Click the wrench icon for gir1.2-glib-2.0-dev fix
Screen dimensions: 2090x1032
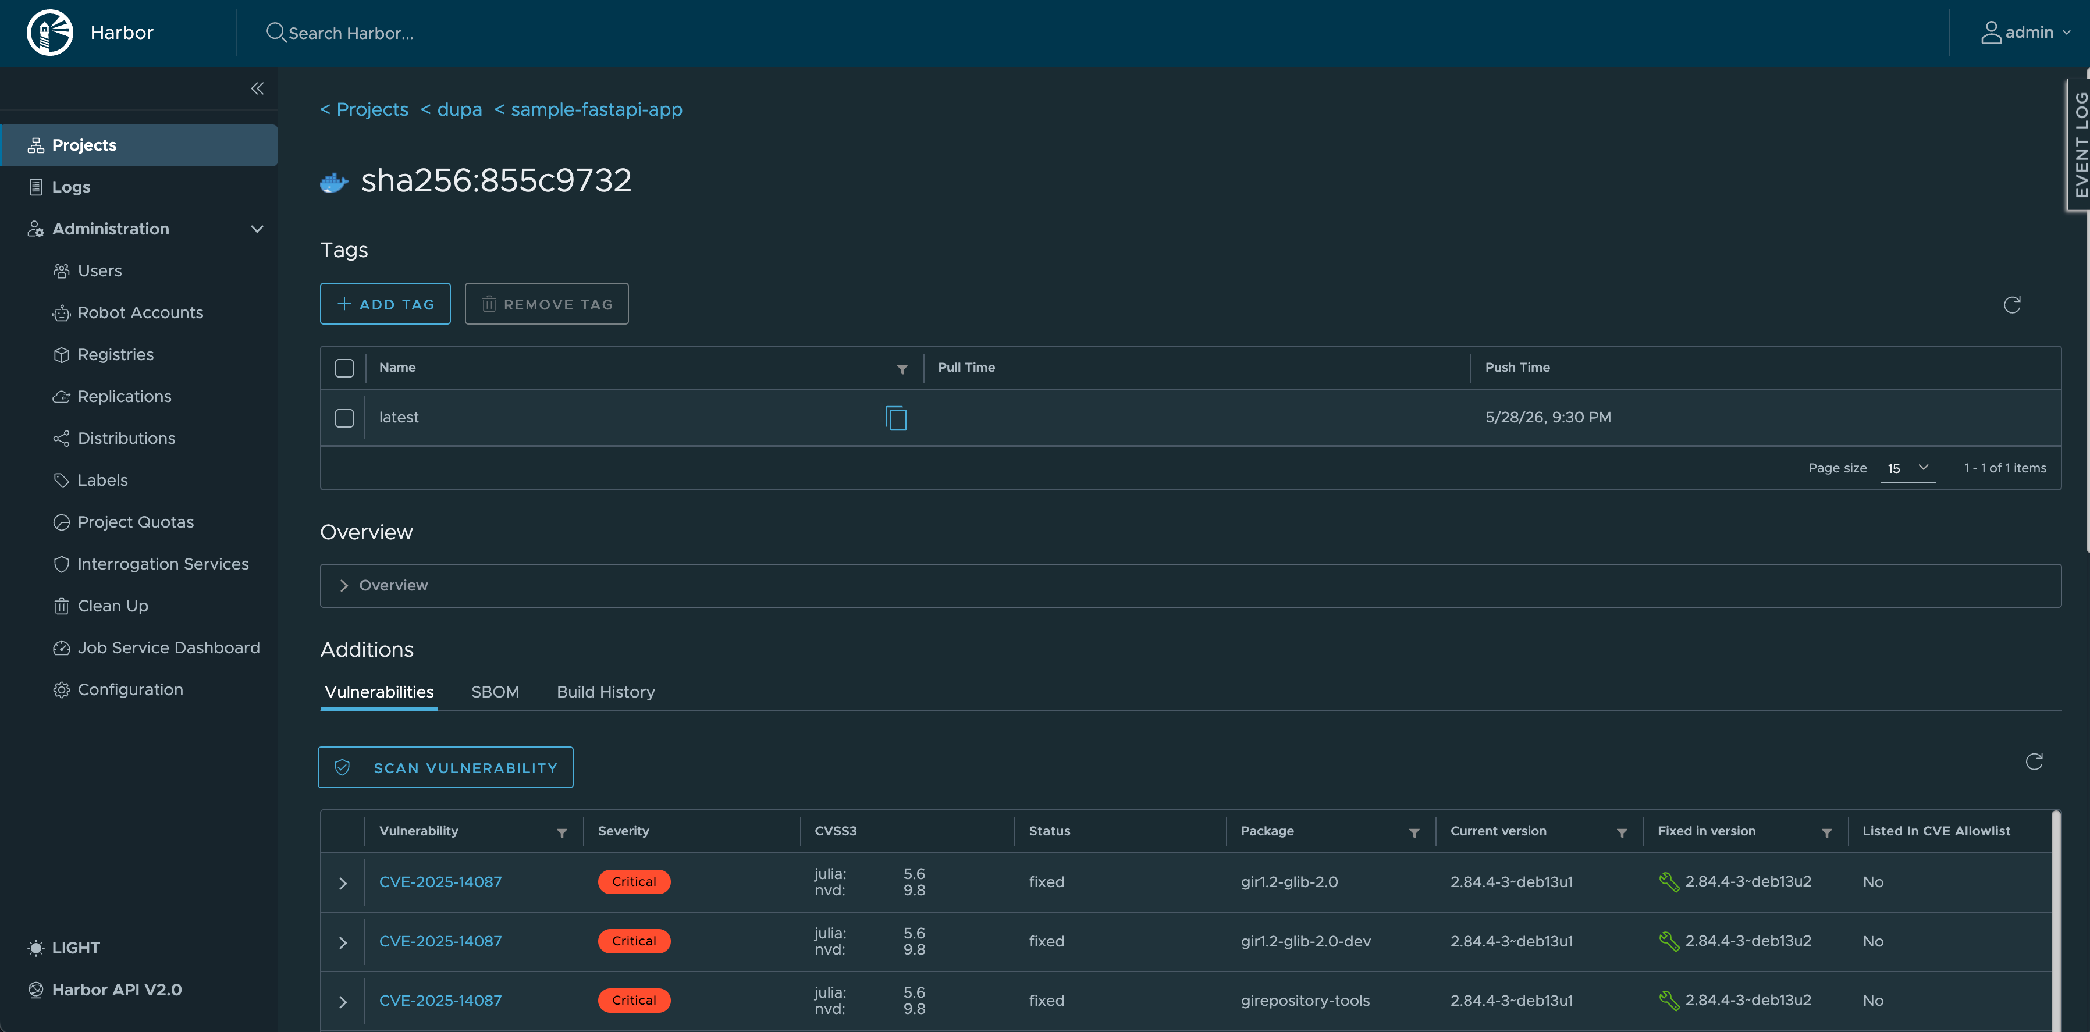click(1669, 941)
